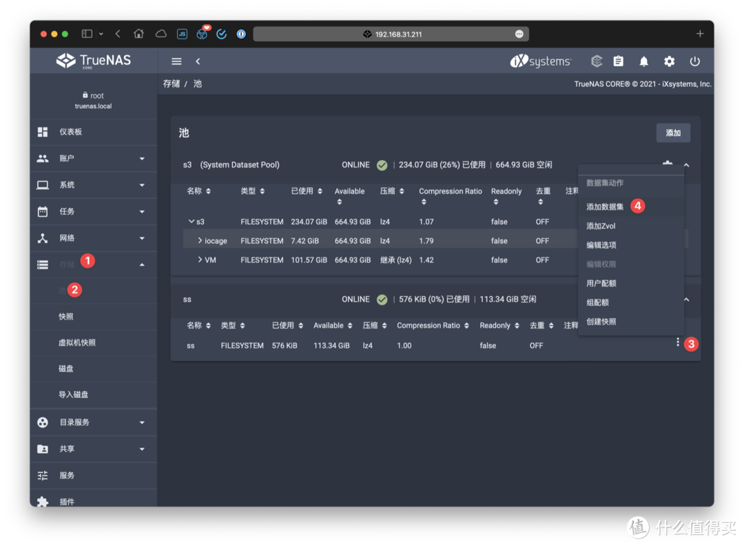Click the storage list icon in sidebar
This screenshot has width=744, height=546.
(43, 264)
